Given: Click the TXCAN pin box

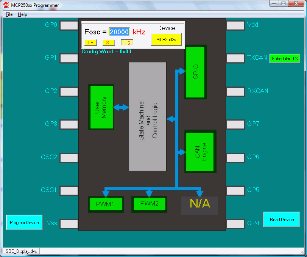Looking at the screenshot, I should 235,59.
